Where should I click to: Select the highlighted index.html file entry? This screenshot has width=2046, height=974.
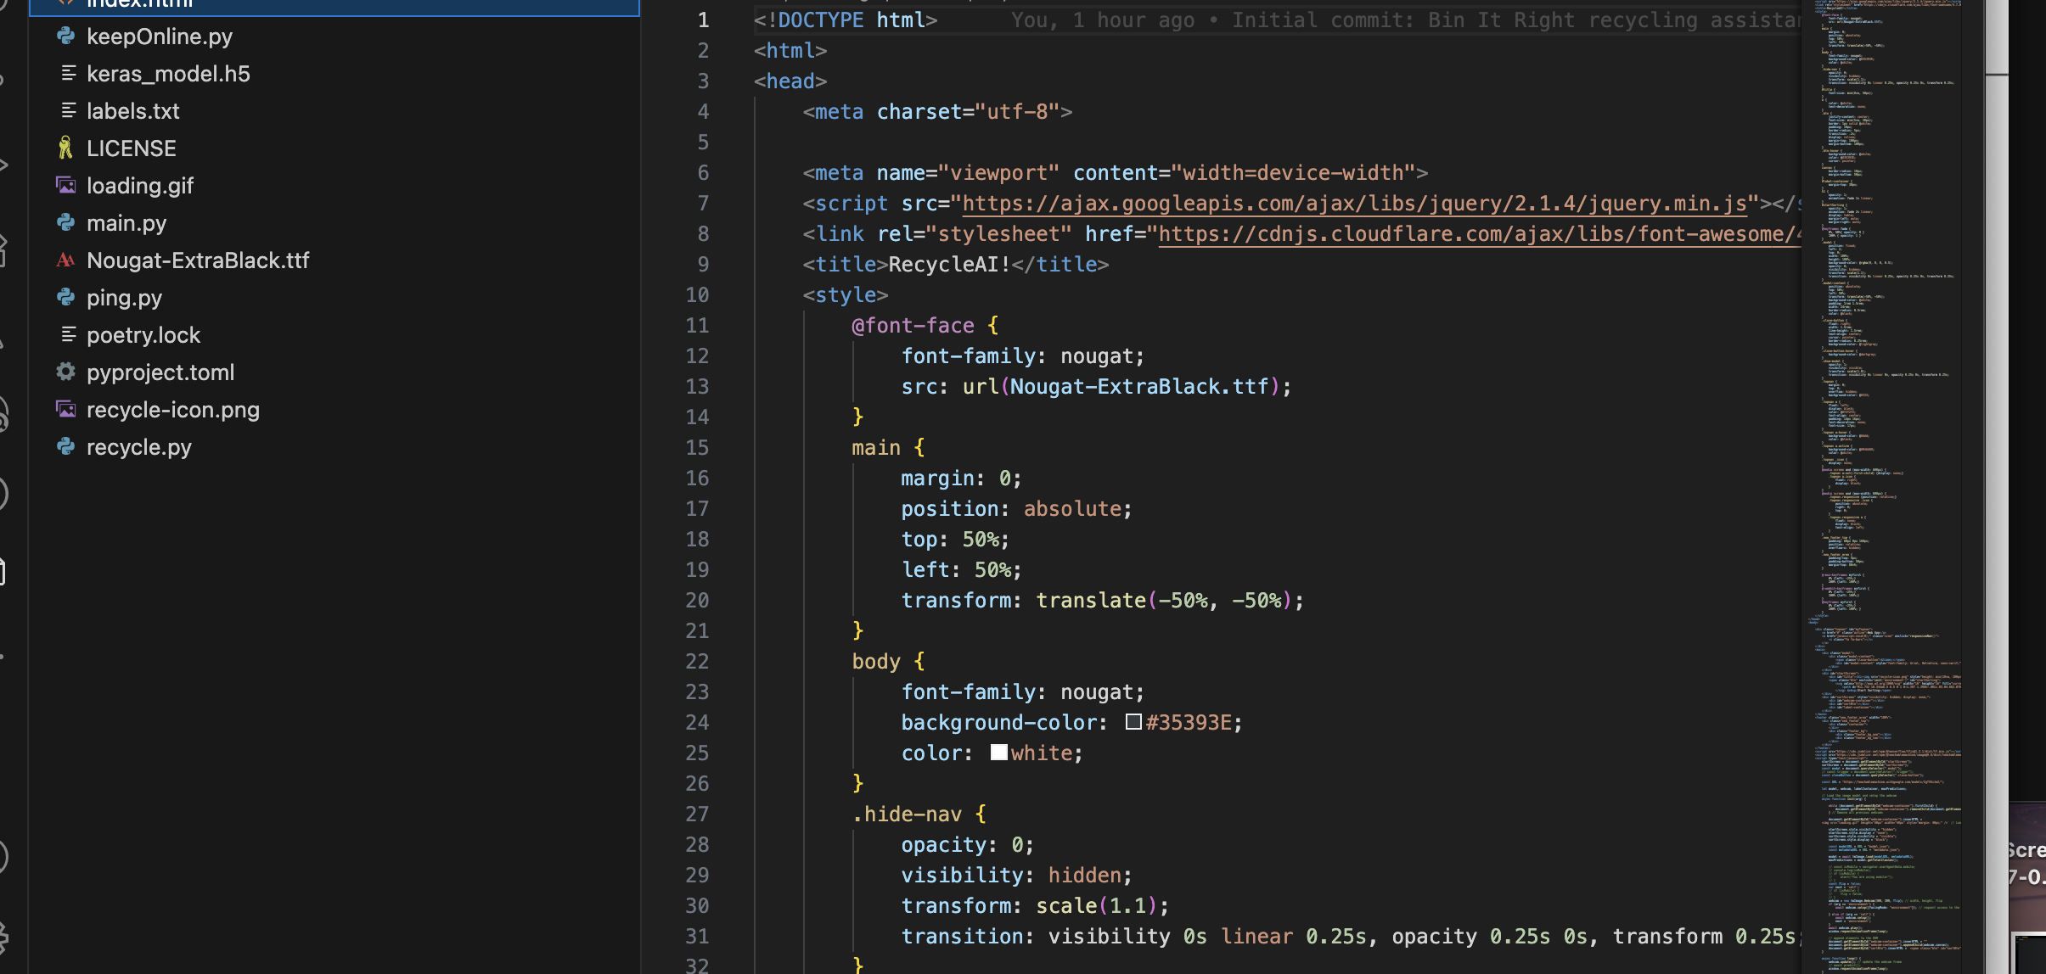point(140,4)
